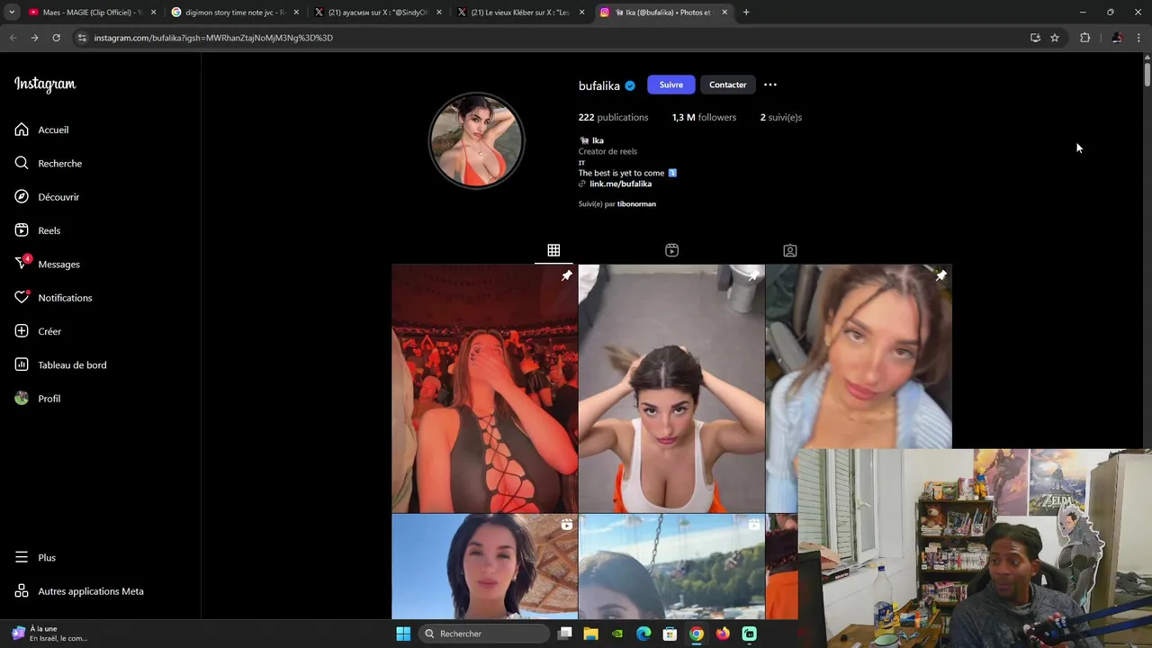
Task: Open the Découvrir explore page
Action: click(x=48, y=197)
